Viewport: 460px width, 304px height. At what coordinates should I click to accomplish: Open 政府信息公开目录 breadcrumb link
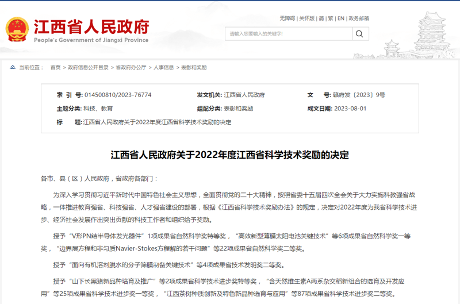[88, 67]
